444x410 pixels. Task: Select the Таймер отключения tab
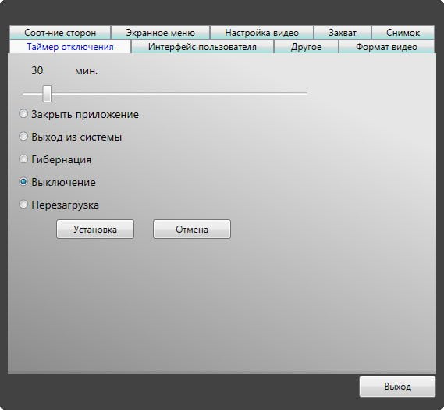pyautogui.click(x=70, y=47)
